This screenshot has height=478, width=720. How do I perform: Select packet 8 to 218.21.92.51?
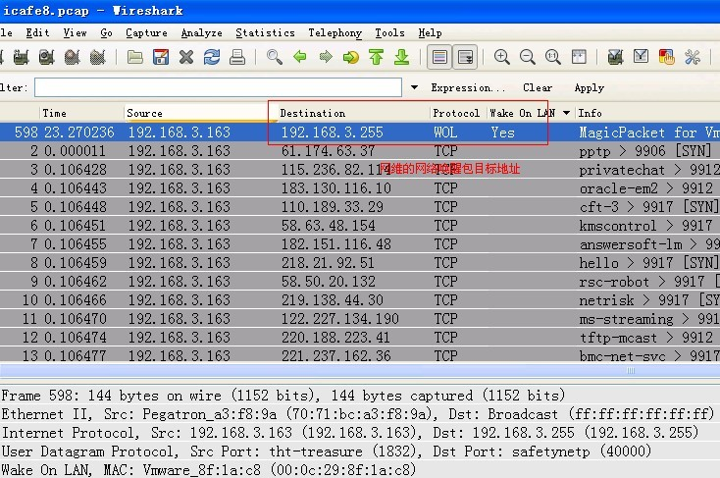[360, 263]
